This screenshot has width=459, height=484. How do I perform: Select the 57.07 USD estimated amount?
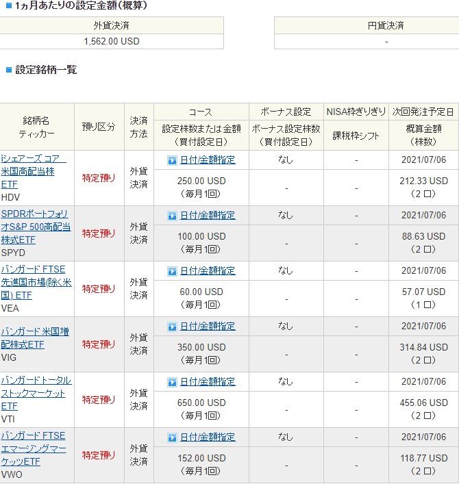click(x=424, y=292)
